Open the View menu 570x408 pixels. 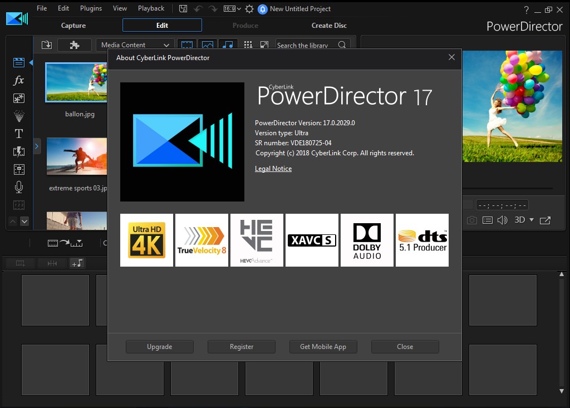[120, 8]
